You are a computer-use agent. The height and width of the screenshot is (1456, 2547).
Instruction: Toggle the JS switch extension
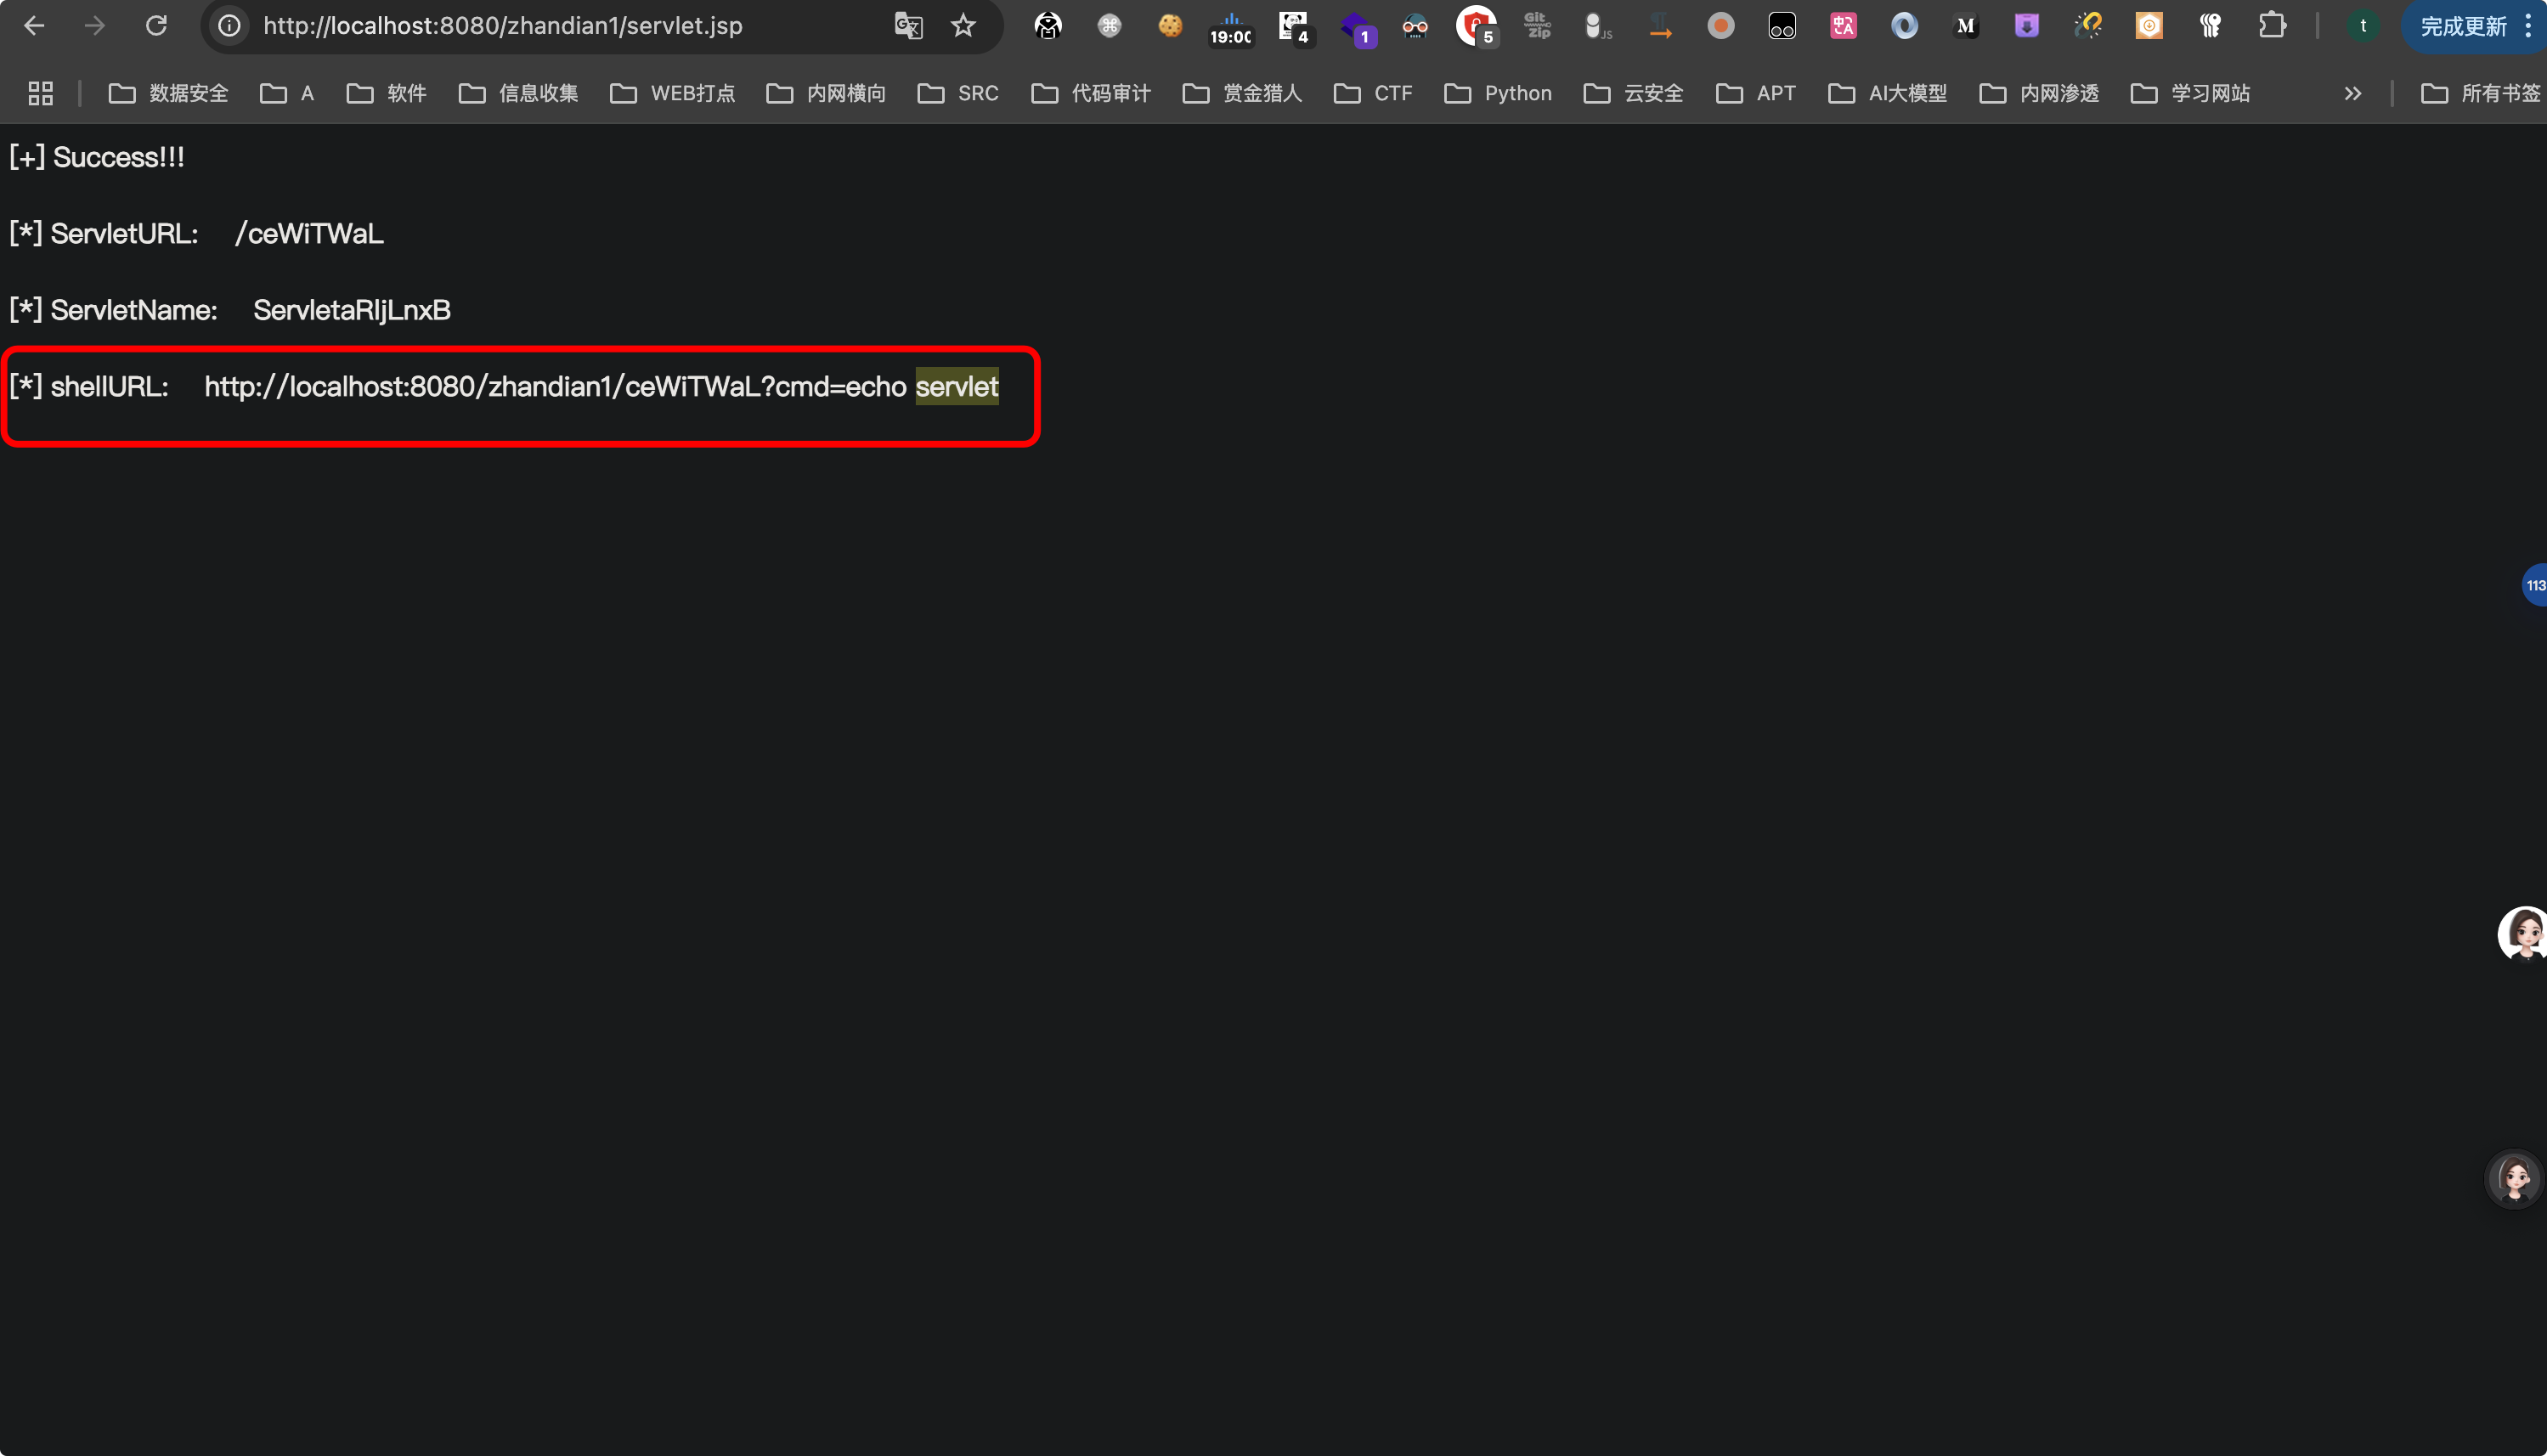coord(1598,26)
